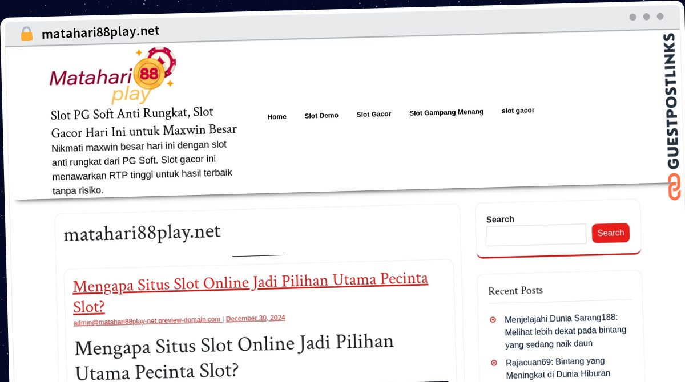Click the matahari88play.net address bar URL
This screenshot has height=382, width=685.
(x=100, y=32)
